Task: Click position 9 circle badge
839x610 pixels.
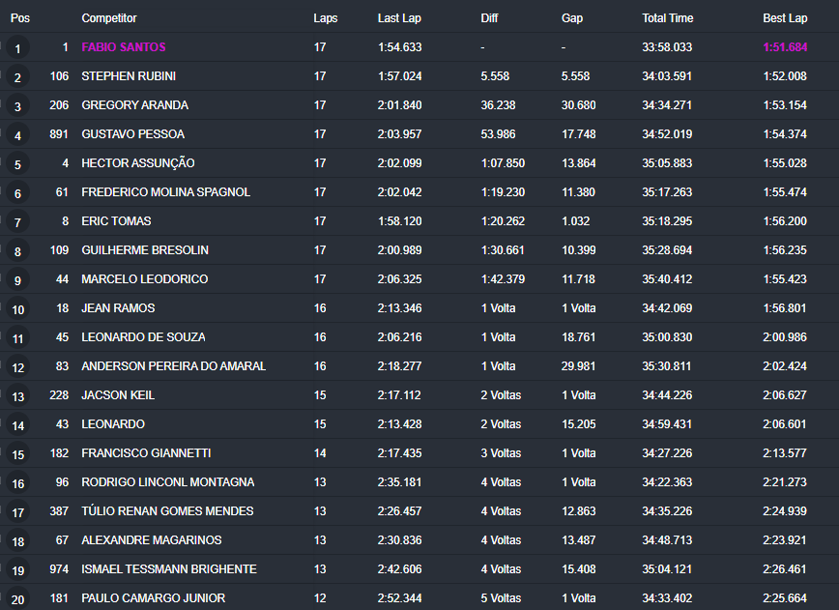Action: coord(17,280)
